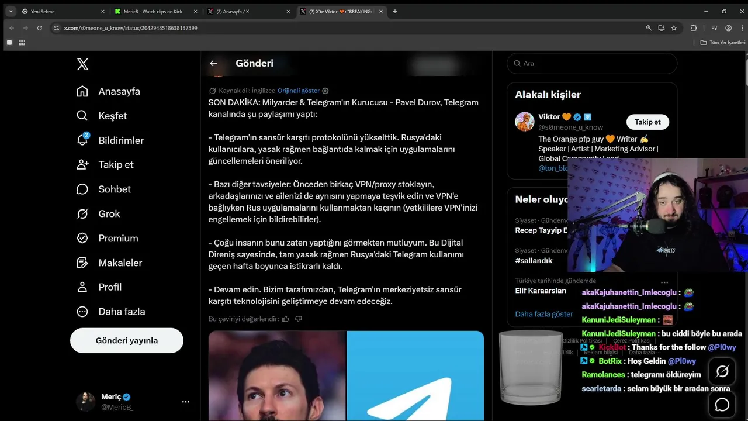The image size is (748, 421).
Task: Click the address bar URL
Action: (130, 28)
